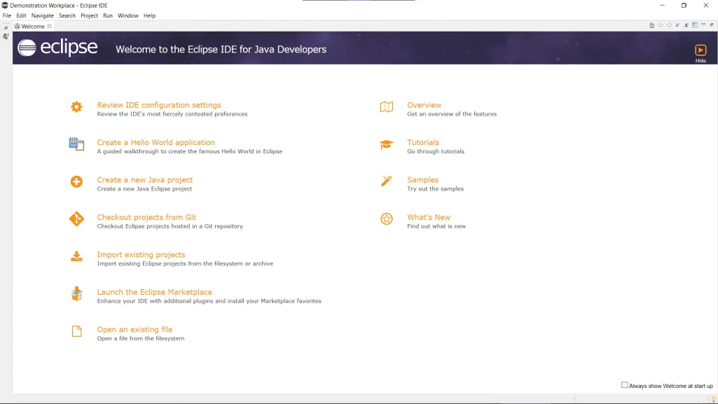Click the Magnify font size icon
The width and height of the screenshot is (718, 404).
pyautogui.click(x=686, y=26)
